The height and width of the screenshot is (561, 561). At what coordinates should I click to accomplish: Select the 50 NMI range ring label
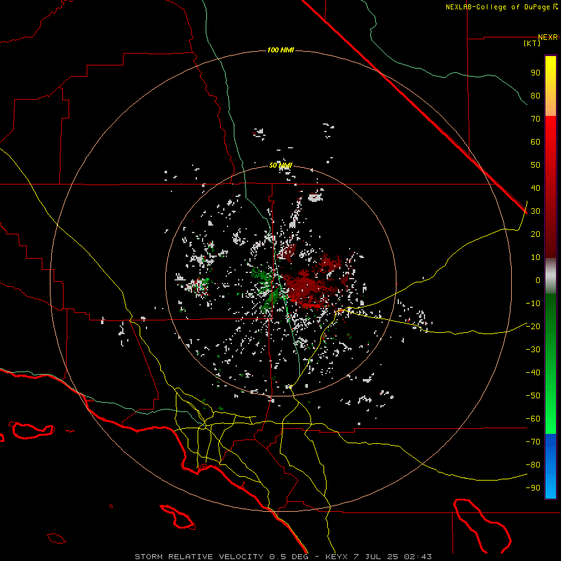(x=280, y=165)
